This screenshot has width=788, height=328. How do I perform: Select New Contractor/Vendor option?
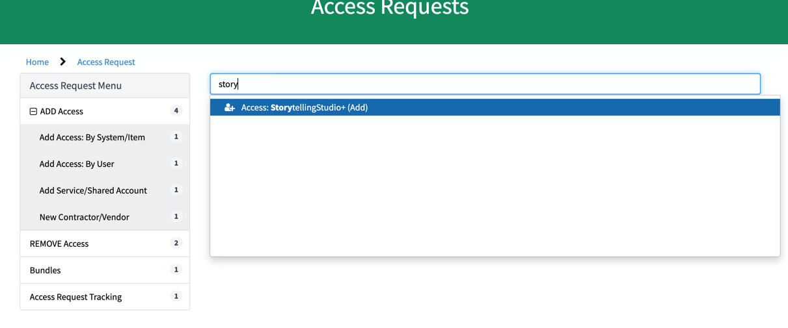[x=84, y=218]
